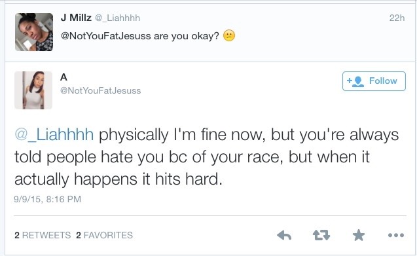
Task: Open the 9/9/15, 8:16 PM timestamp
Action: (47, 199)
